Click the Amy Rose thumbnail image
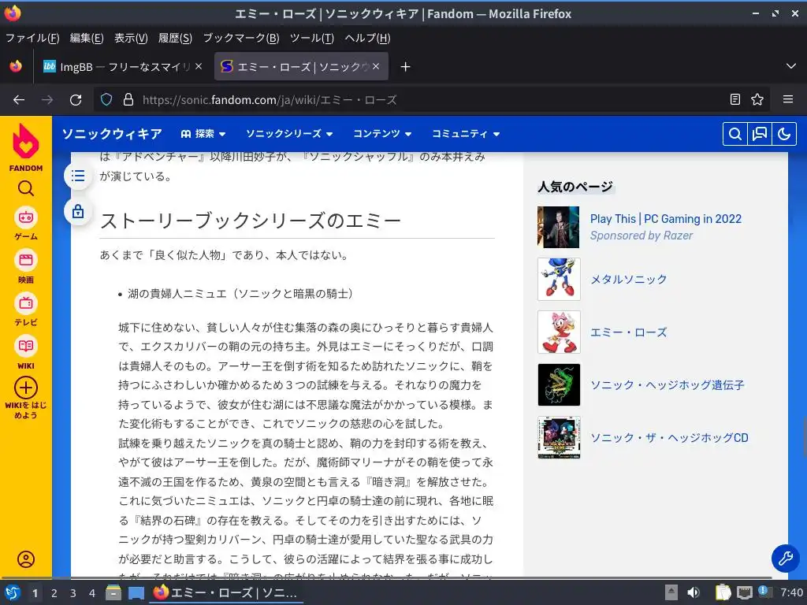807x605 pixels. (x=559, y=332)
